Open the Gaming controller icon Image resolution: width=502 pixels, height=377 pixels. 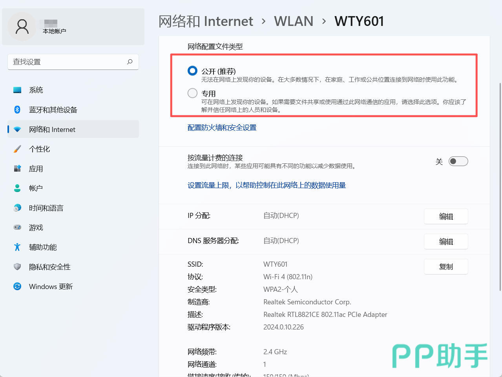pyautogui.click(x=17, y=227)
